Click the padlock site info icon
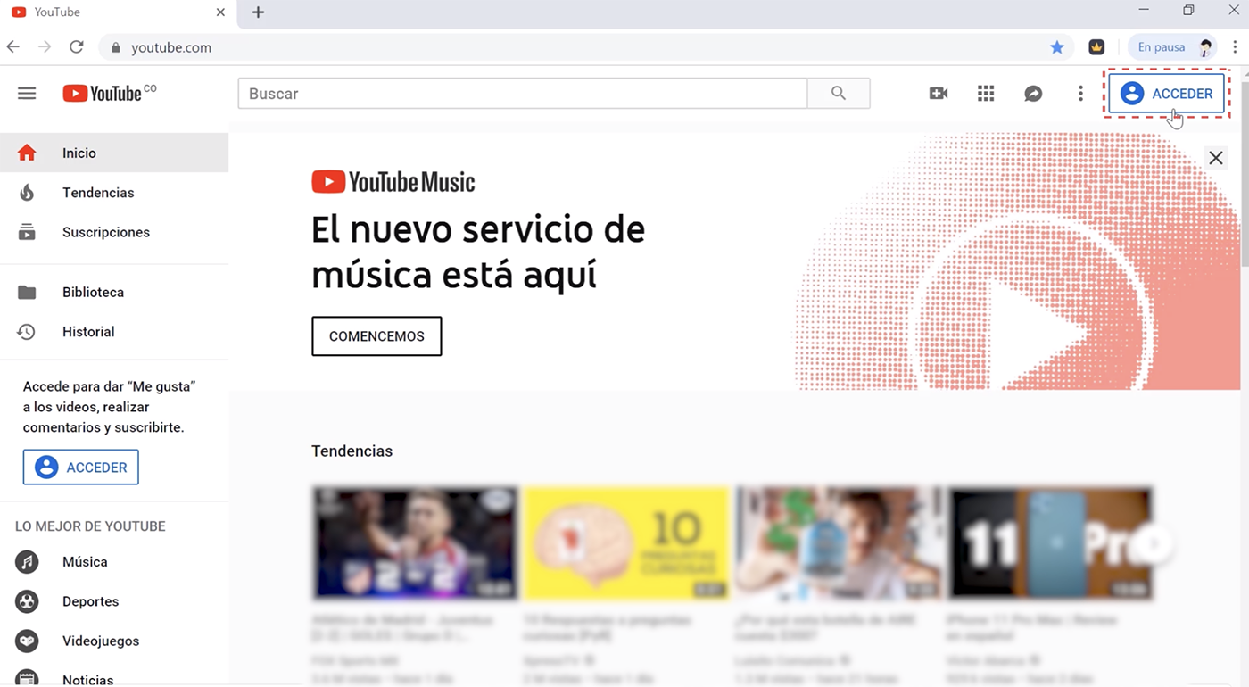 pyautogui.click(x=115, y=47)
